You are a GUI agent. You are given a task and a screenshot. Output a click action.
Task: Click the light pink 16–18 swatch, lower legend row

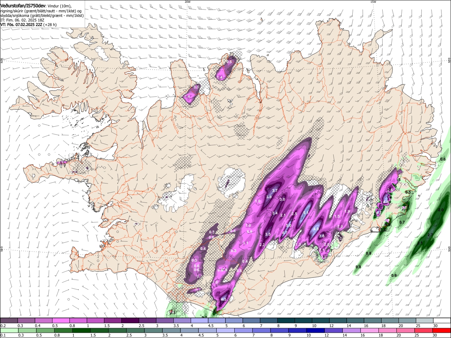369,330
